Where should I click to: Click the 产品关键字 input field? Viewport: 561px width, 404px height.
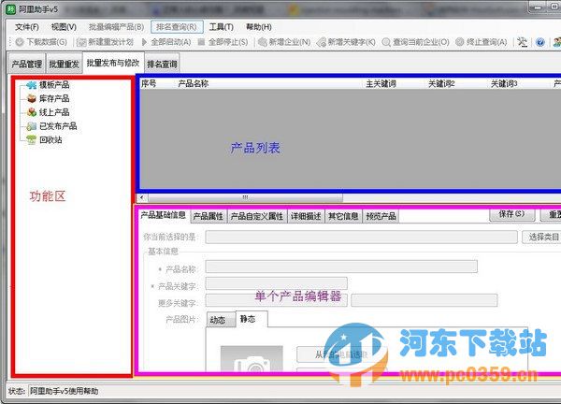pyautogui.click(x=277, y=283)
